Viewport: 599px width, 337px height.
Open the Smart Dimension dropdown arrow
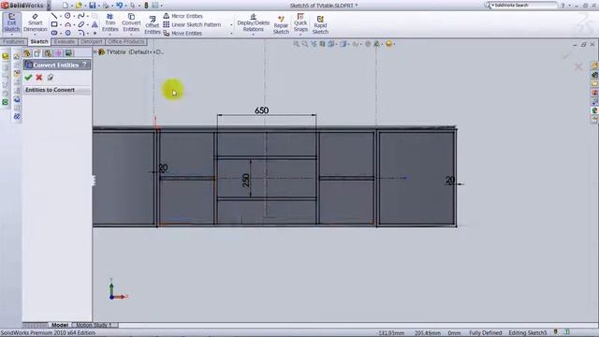35,34
